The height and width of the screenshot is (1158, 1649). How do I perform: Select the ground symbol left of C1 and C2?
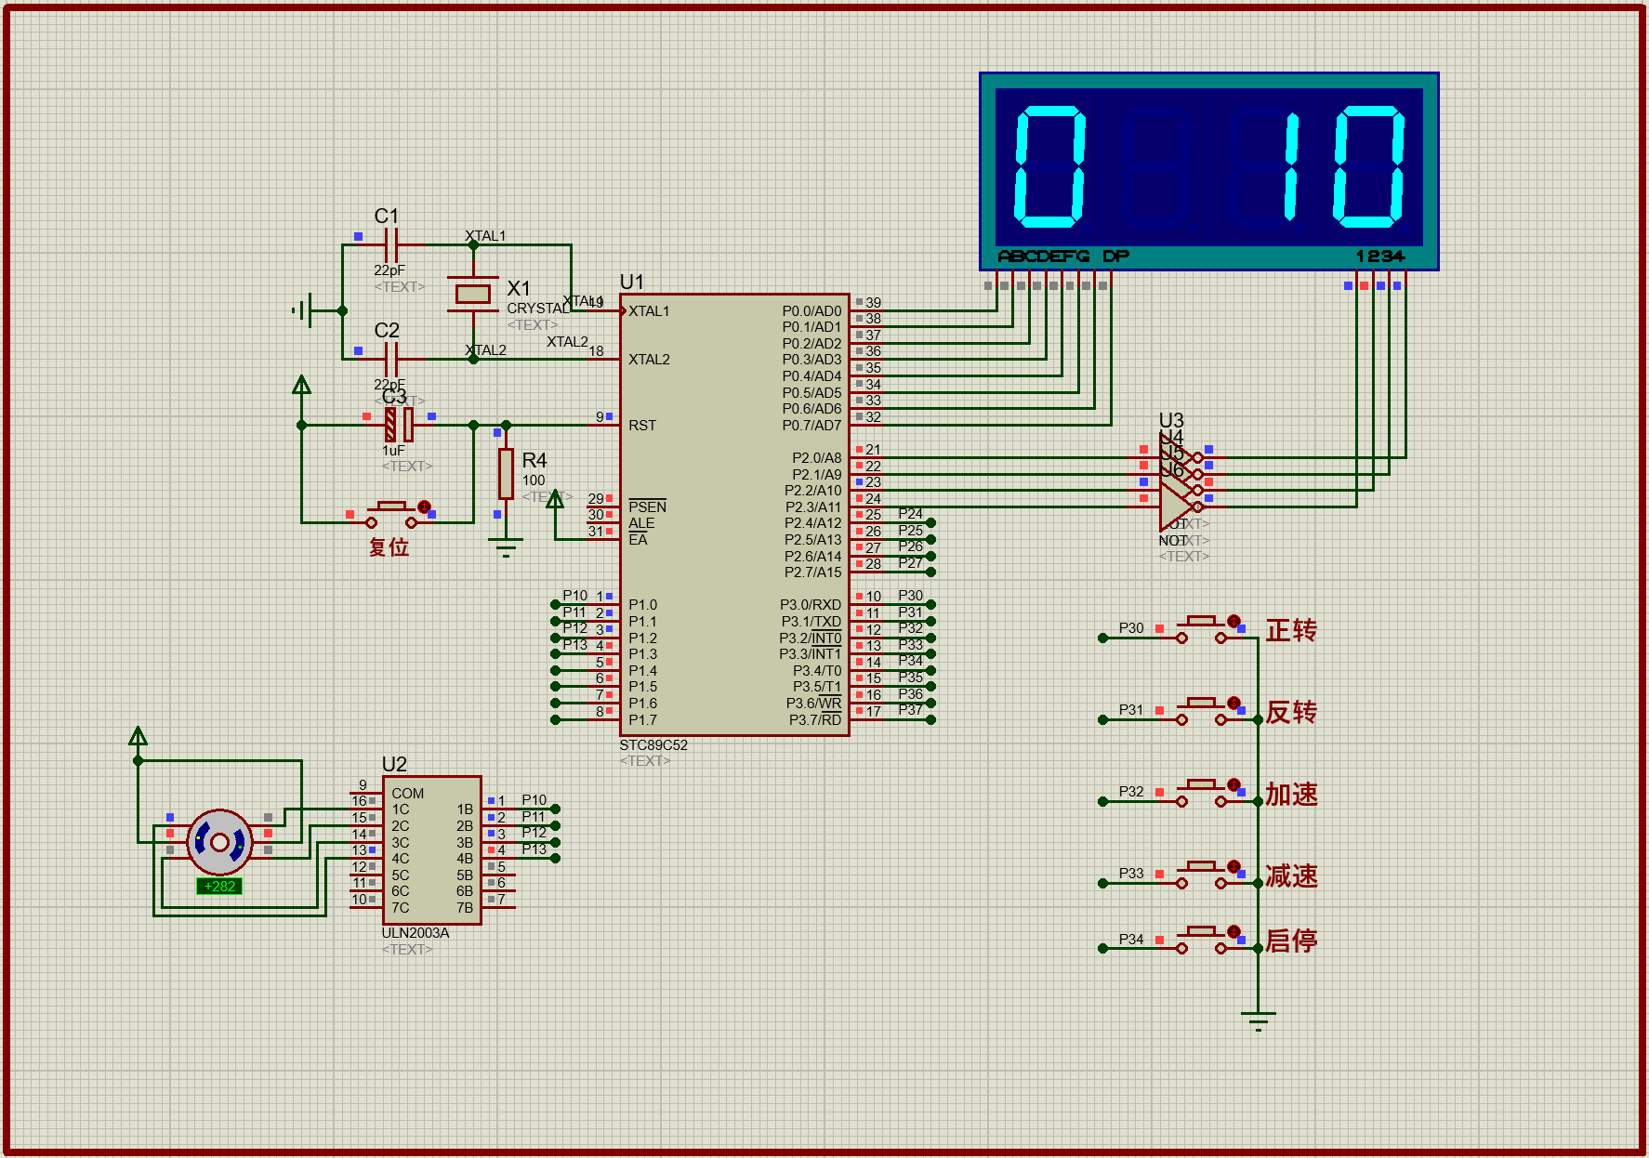(x=303, y=310)
